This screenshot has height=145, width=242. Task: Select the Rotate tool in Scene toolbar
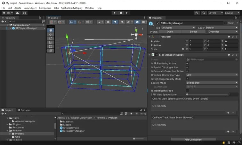pyautogui.click(x=51, y=38)
